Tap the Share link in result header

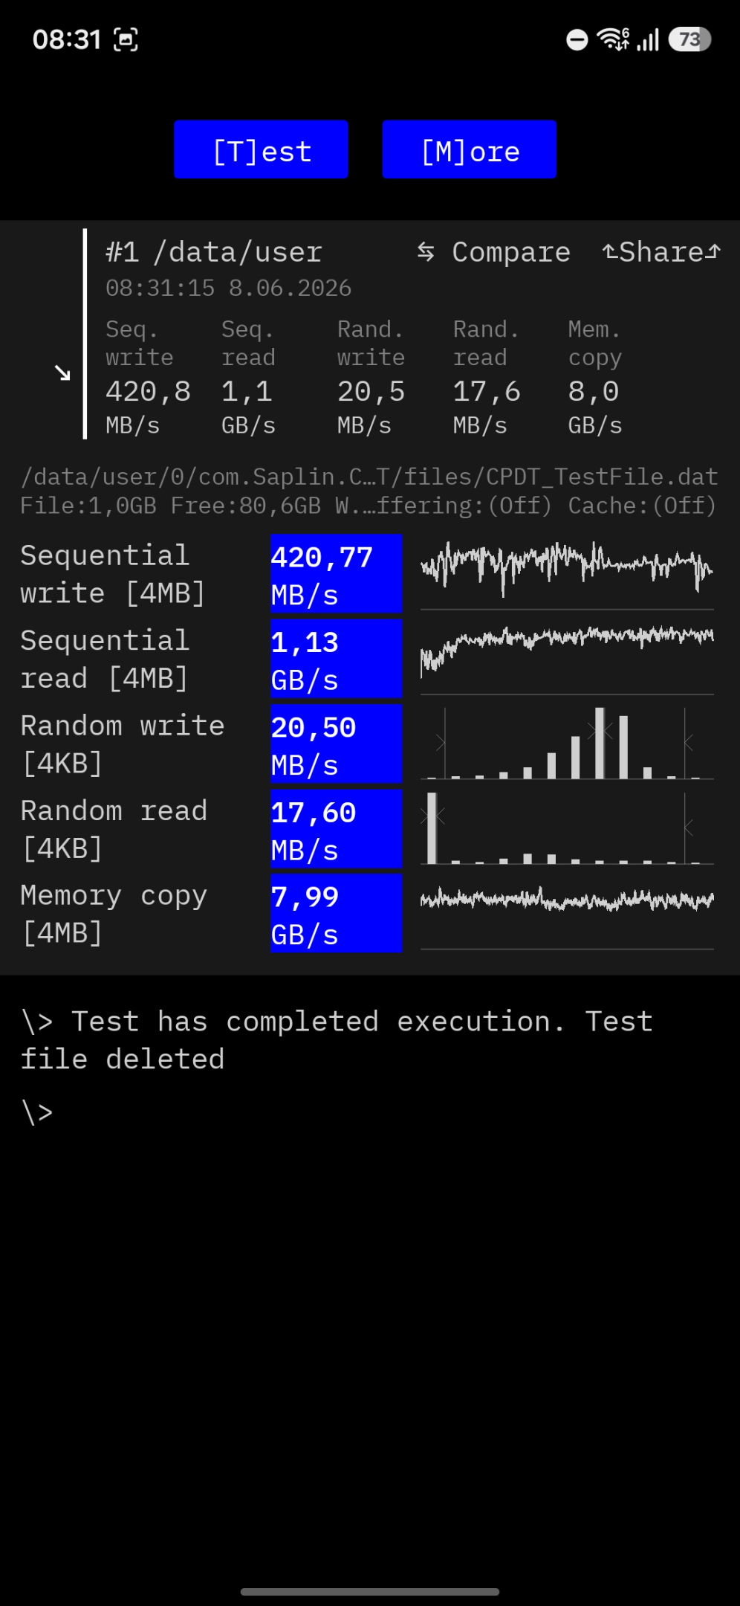(661, 252)
